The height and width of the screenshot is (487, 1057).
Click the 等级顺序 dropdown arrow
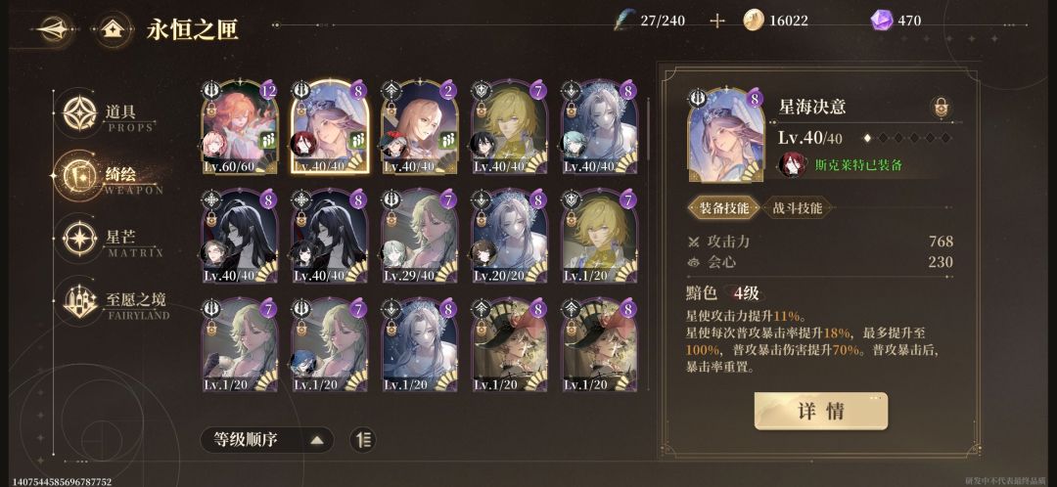pos(317,441)
